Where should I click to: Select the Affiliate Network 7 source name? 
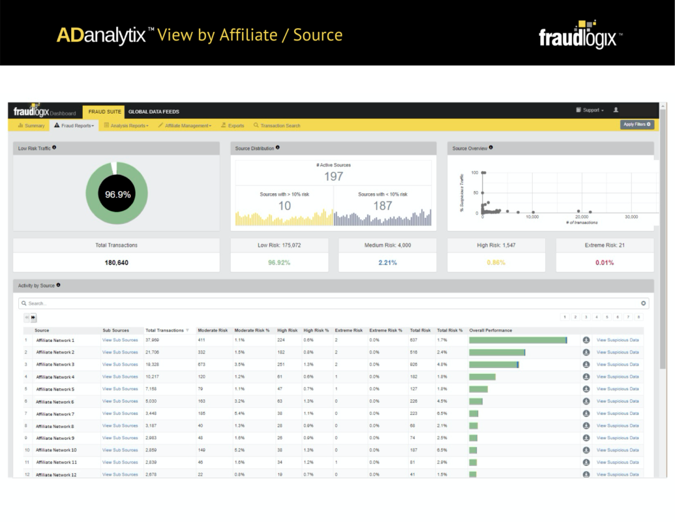(55, 414)
